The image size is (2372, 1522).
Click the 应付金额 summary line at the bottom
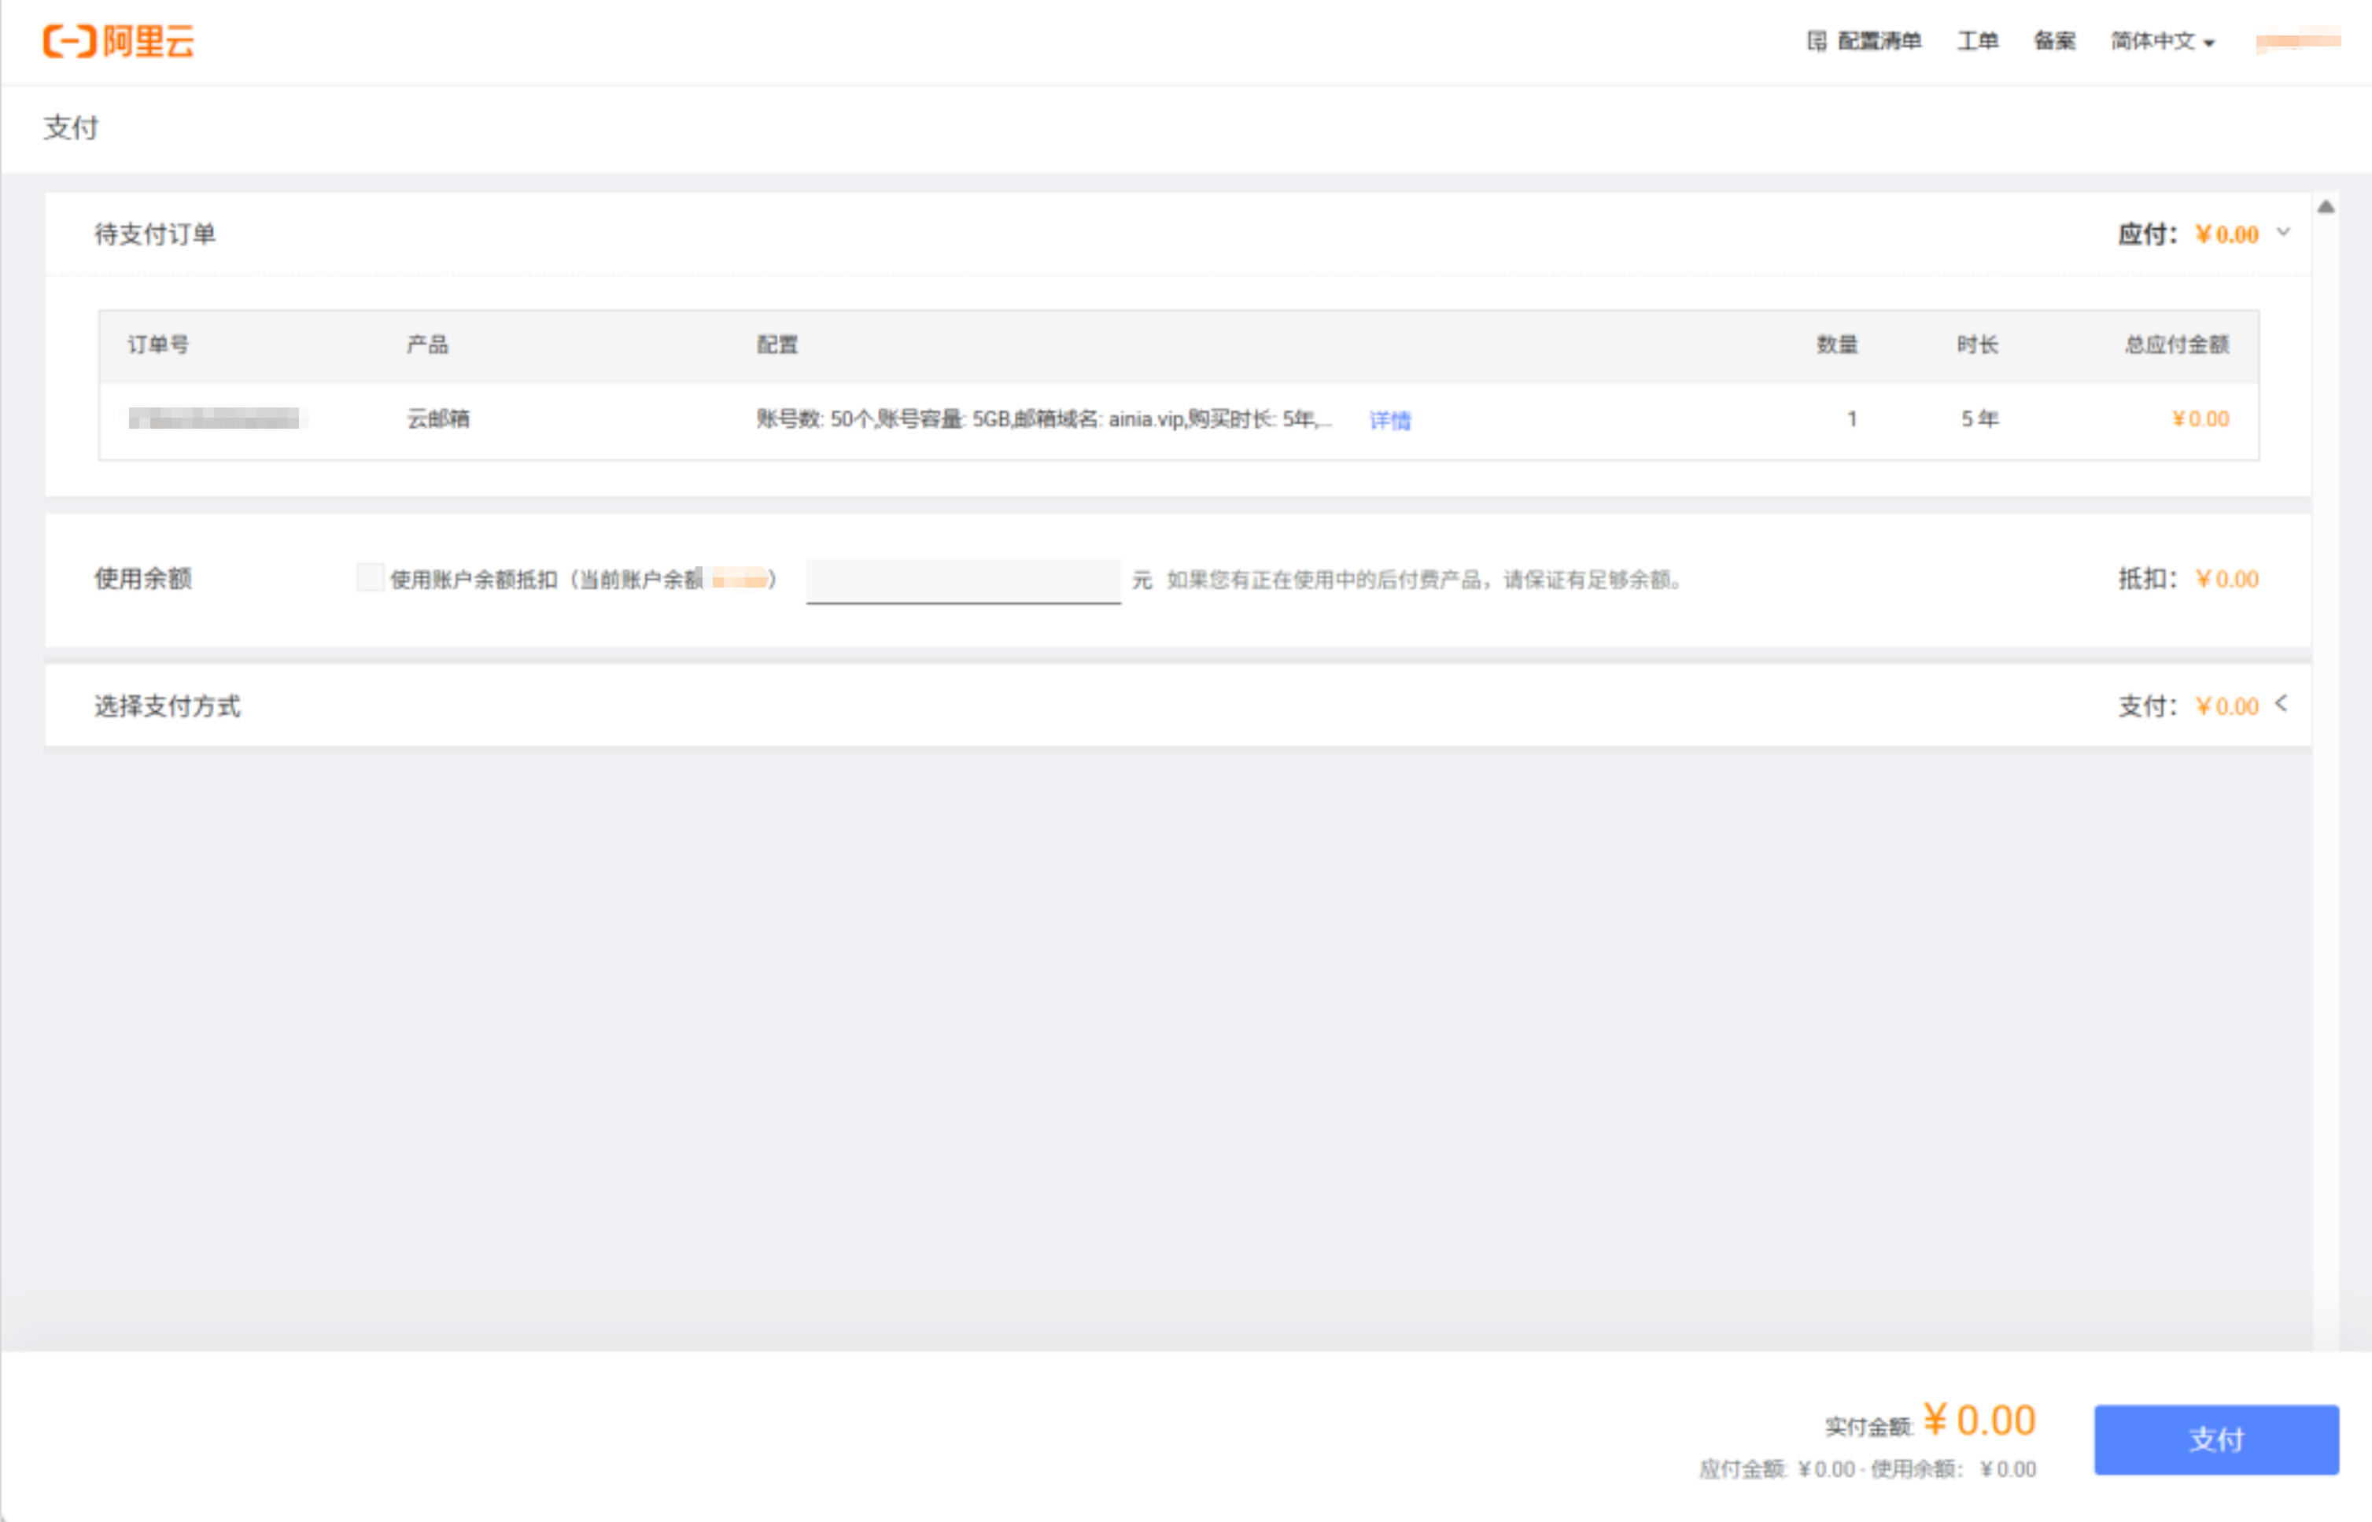click(x=1868, y=1469)
